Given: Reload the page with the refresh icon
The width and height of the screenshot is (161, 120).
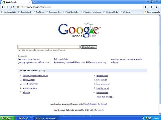Looking at the screenshot, I should [12, 7].
